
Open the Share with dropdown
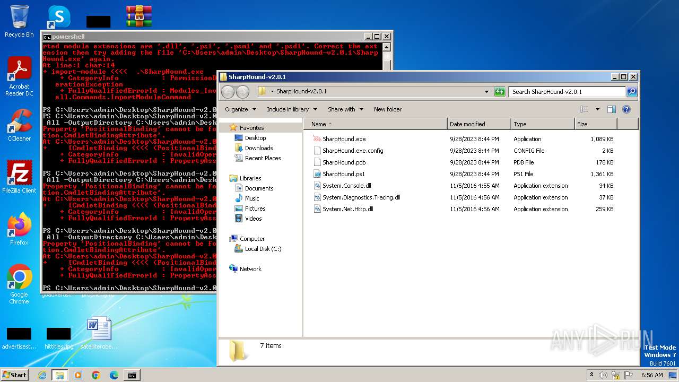345,109
